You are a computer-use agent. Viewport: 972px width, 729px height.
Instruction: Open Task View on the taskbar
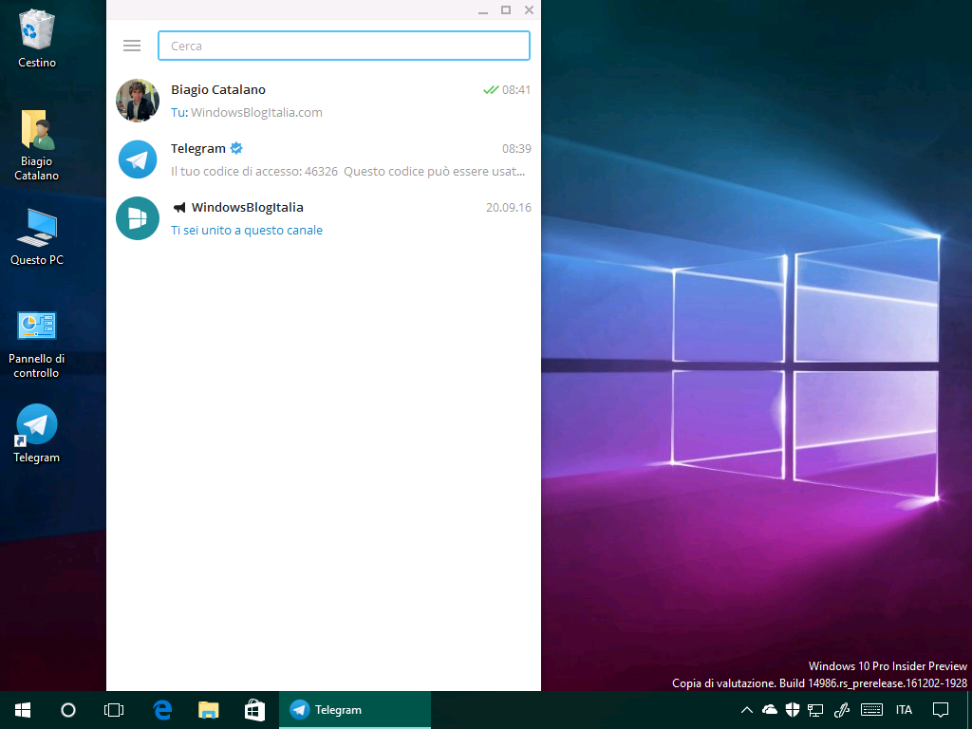tap(114, 710)
